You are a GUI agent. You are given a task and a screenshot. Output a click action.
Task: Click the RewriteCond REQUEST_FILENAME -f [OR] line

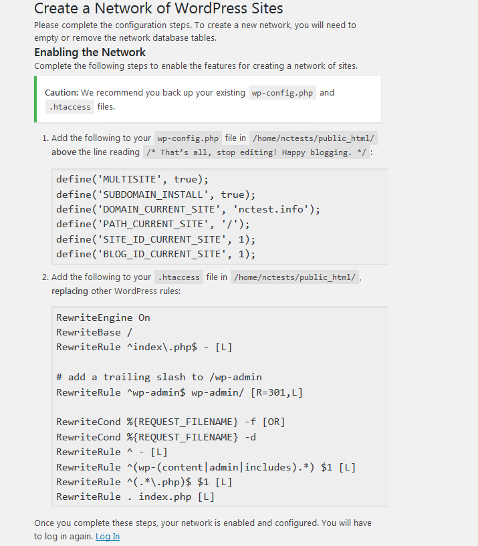tap(170, 422)
